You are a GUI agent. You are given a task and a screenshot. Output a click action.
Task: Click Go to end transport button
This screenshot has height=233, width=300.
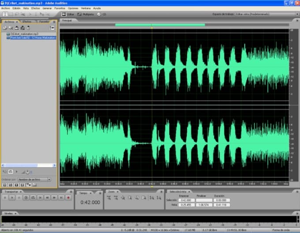click(61, 198)
